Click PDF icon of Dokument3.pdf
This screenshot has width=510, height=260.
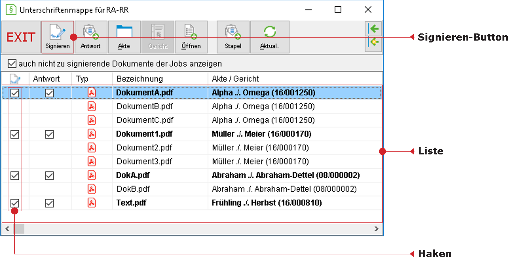click(x=92, y=162)
